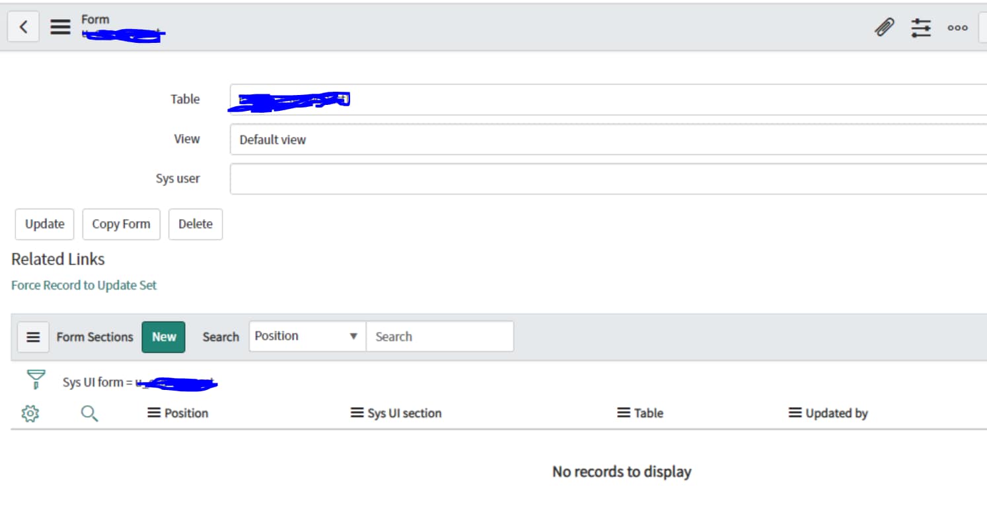The height and width of the screenshot is (512, 987).
Task: Click the filter funnel icon
Action: pyautogui.click(x=36, y=380)
